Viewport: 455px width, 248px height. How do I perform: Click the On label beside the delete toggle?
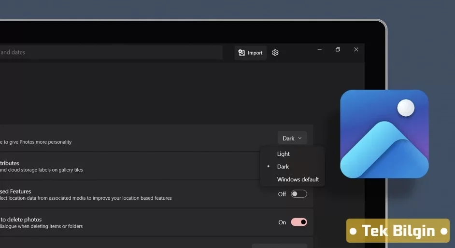[x=282, y=222]
